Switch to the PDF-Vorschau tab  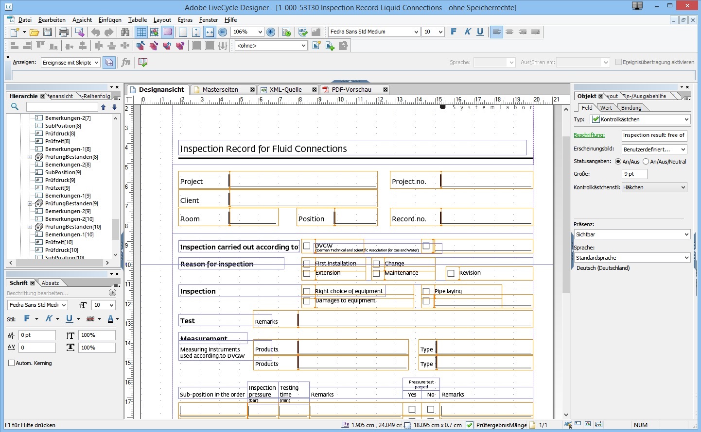pos(351,90)
